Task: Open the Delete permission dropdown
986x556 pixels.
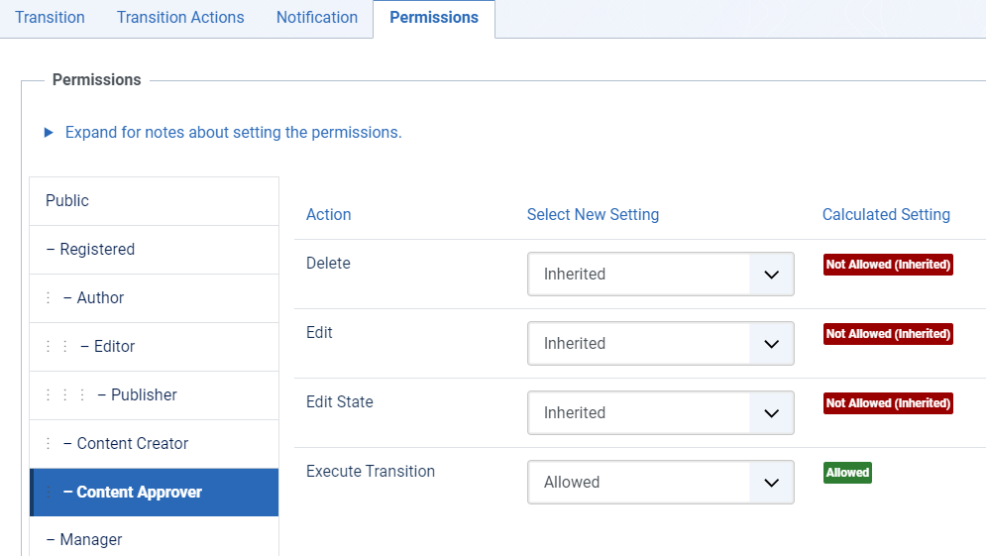Action: point(660,274)
